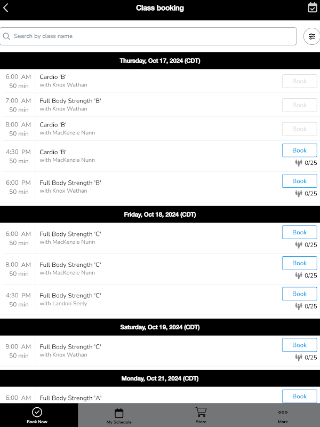
Task: Open the More menu dots
Action: 283,412
